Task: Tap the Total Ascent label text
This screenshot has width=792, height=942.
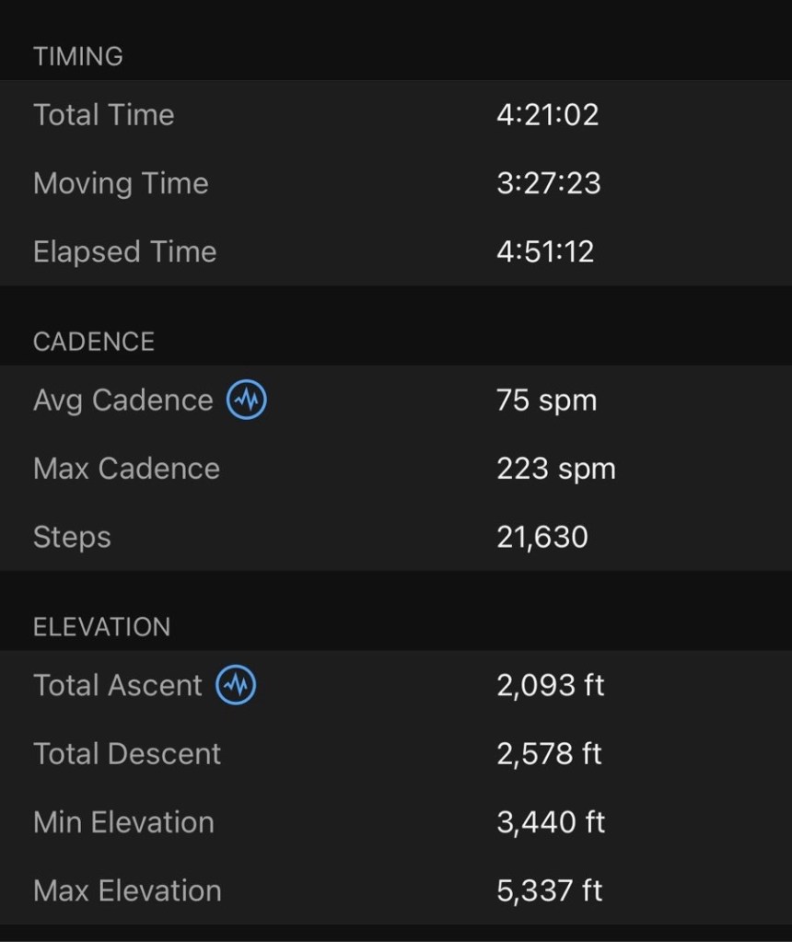Action: pyautogui.click(x=117, y=685)
